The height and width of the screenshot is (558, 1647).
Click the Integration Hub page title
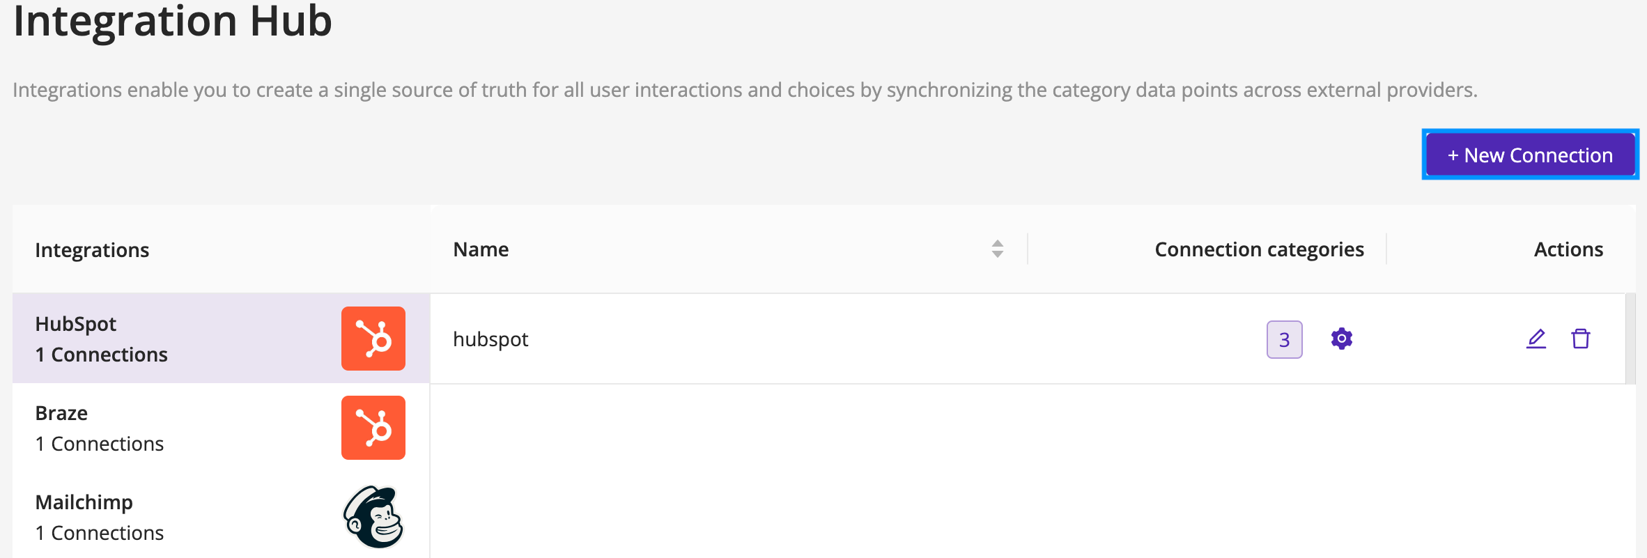click(x=173, y=21)
